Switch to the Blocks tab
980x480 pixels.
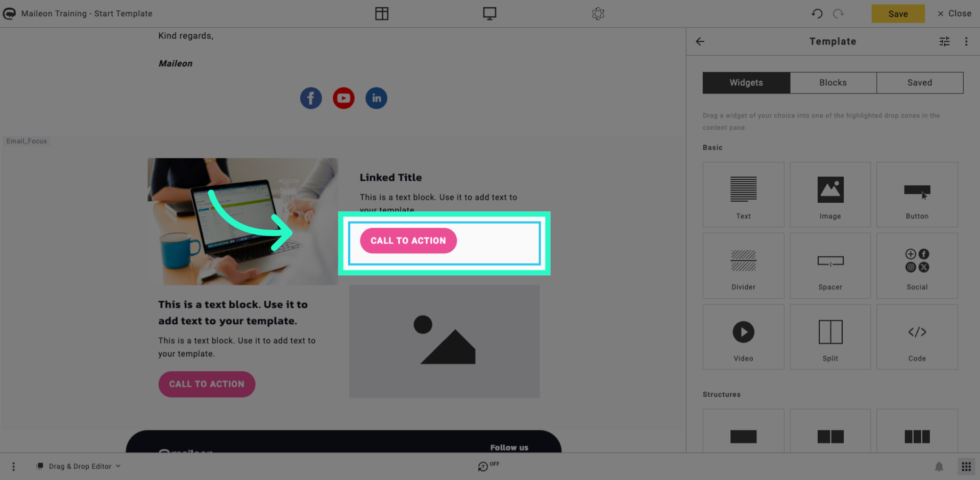pyautogui.click(x=833, y=83)
